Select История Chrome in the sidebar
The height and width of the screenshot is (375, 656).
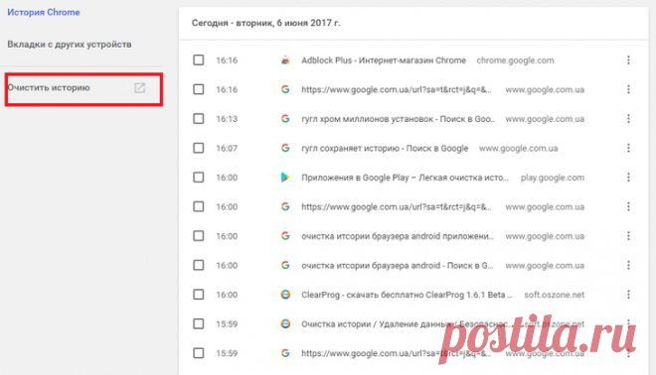(x=44, y=12)
